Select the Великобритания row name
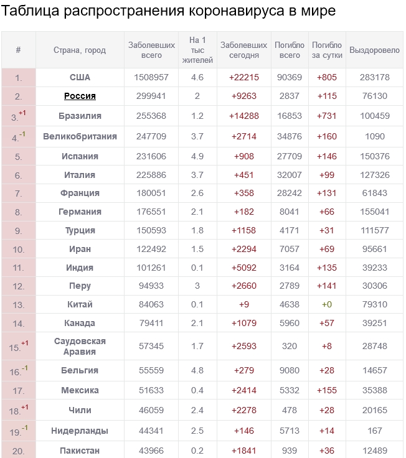Screen dimensions: 406x458 (x=80, y=136)
